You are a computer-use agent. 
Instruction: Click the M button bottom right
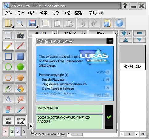click(x=143, y=134)
